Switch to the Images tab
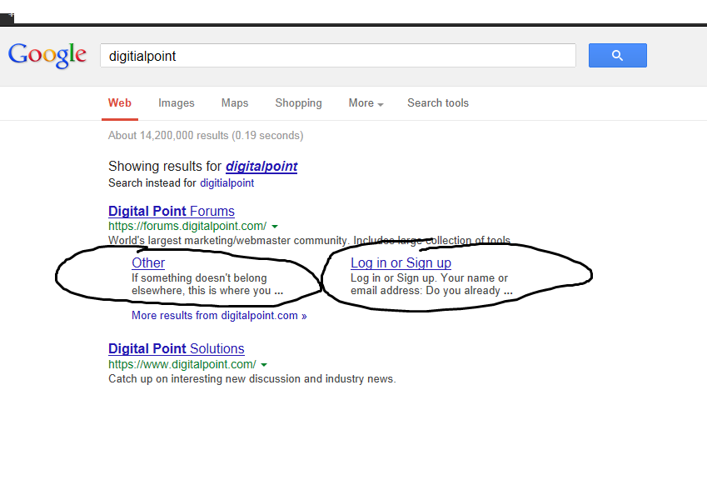The height and width of the screenshot is (500, 707). (177, 102)
